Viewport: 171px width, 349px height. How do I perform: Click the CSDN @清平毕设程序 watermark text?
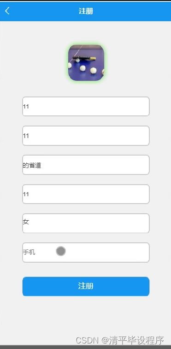120,340
